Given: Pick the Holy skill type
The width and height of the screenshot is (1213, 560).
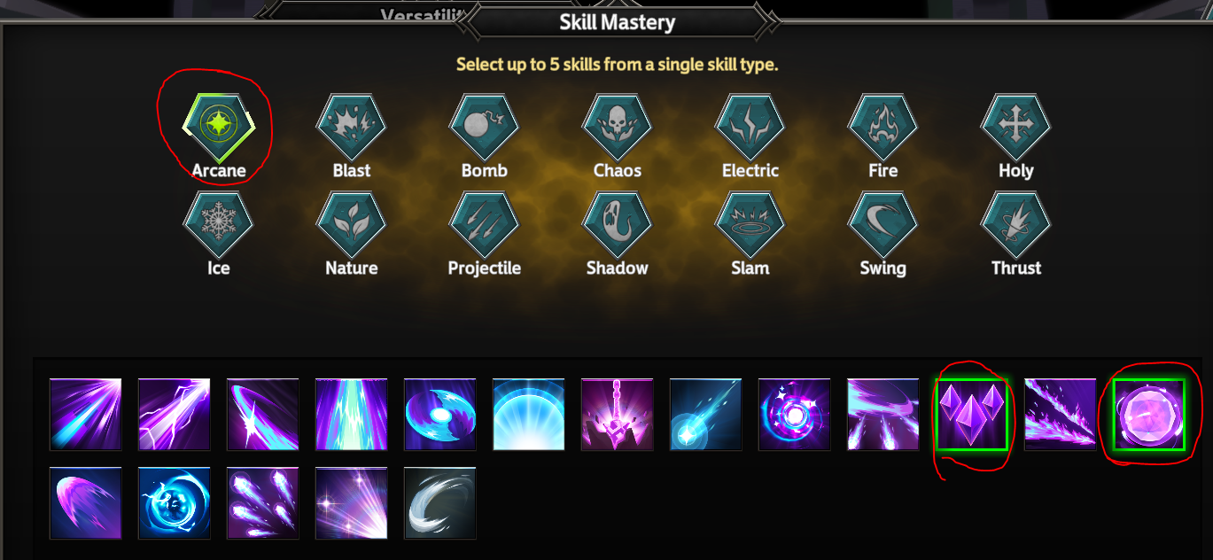Looking at the screenshot, I should (1015, 126).
